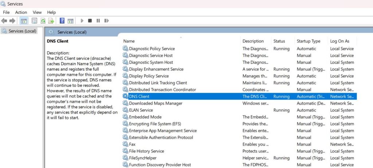Open the Properties toolbar icon
Viewport: 373px width, 168px height.
35,21
